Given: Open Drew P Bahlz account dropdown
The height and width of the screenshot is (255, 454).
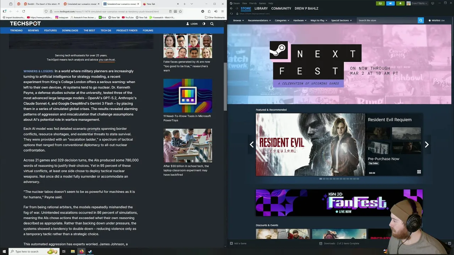Looking at the screenshot, I should pyautogui.click(x=417, y=3).
